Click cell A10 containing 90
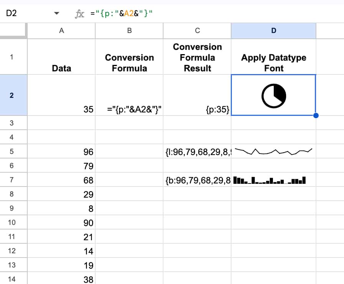Viewport: 344px width, 284px height. click(61, 222)
